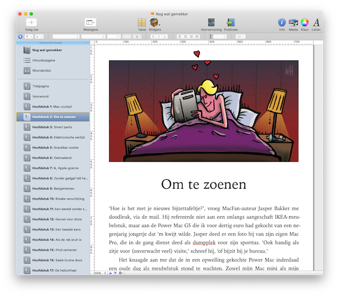Go to previous page with up arrow
The height and width of the screenshot is (296, 339).
(x=111, y=273)
